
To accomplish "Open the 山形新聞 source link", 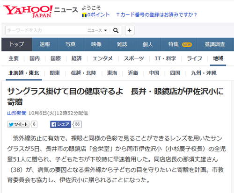I will coord(17,113).
